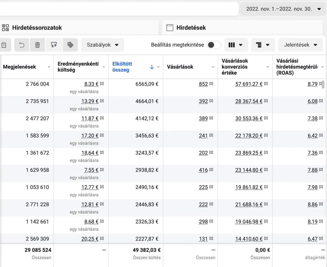Open the columns layout icon dropdown
The height and width of the screenshot is (267, 327).
click(236, 45)
